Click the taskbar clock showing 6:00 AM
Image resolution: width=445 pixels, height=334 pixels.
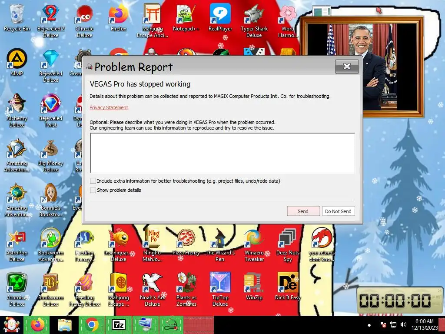(424, 324)
